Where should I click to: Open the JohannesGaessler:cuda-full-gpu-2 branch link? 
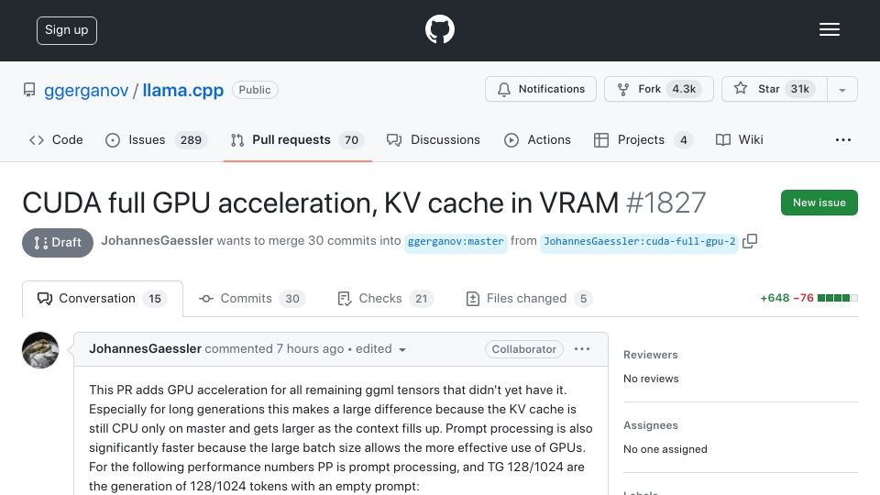(x=639, y=242)
